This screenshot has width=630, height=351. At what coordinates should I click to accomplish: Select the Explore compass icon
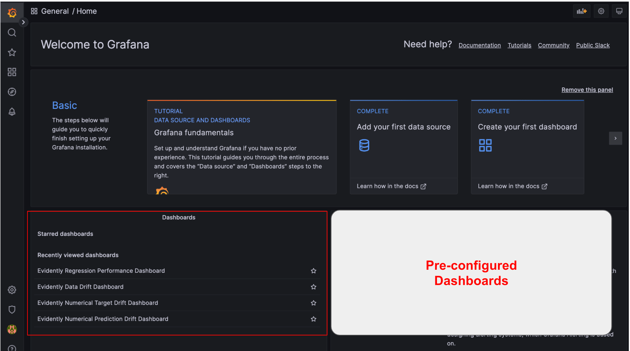tap(12, 92)
